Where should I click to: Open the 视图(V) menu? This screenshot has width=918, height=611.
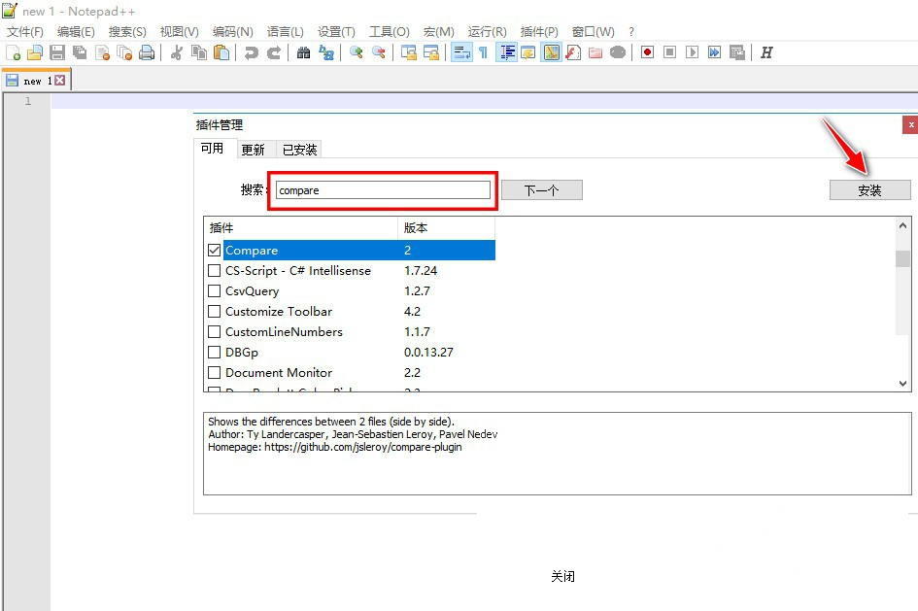click(179, 32)
